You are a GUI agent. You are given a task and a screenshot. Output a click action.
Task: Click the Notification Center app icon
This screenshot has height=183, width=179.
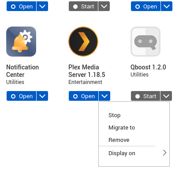pos(21,42)
